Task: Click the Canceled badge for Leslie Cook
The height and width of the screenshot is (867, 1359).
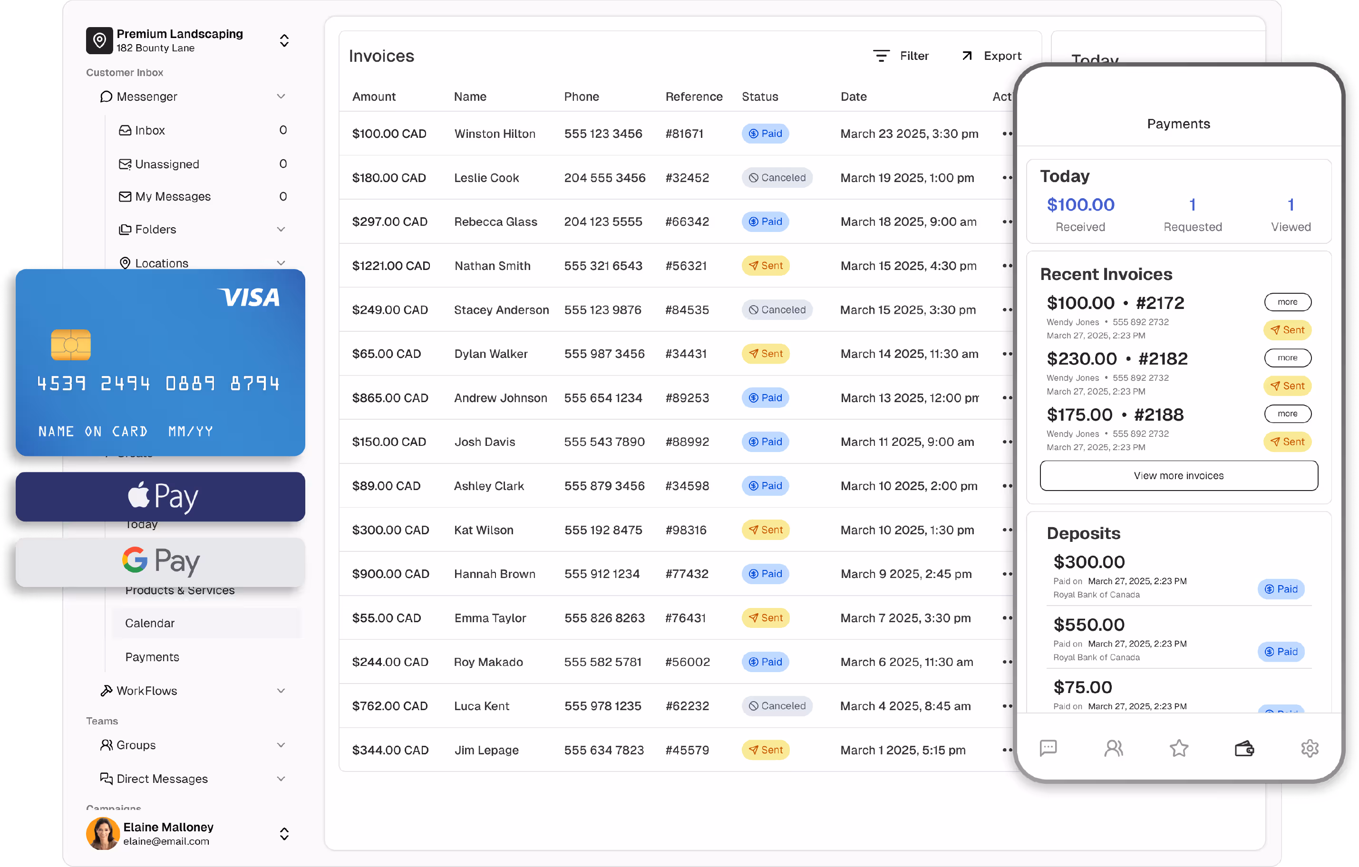Action: tap(777, 178)
